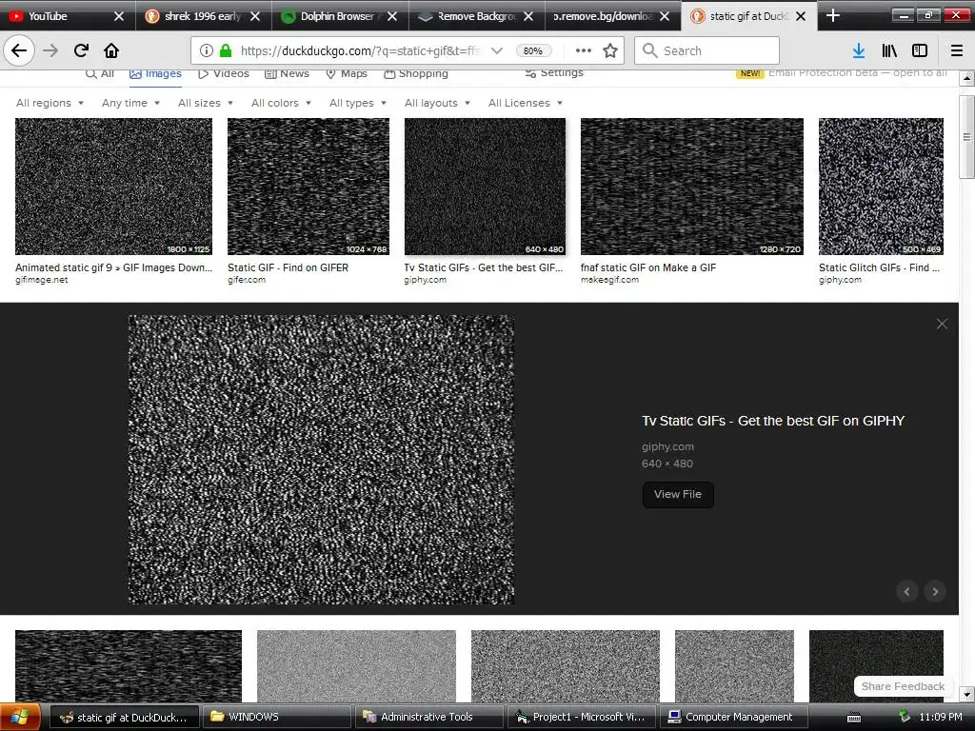Toggle the sidebar view icon
The image size is (975, 731).
coord(920,50)
